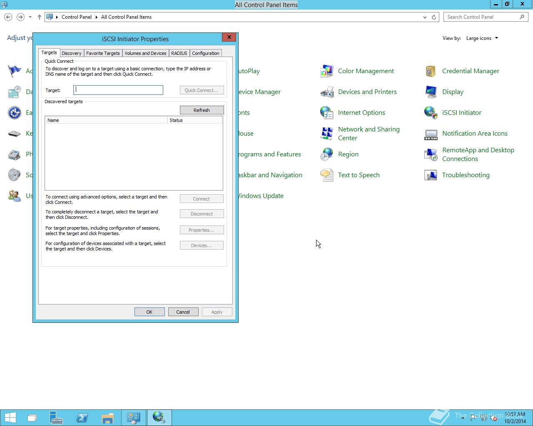The image size is (533, 426).
Task: Open Devices and Printers icon
Action: [x=327, y=92]
